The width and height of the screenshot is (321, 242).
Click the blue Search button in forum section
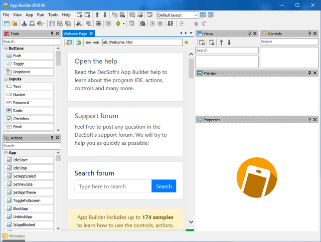(164, 186)
